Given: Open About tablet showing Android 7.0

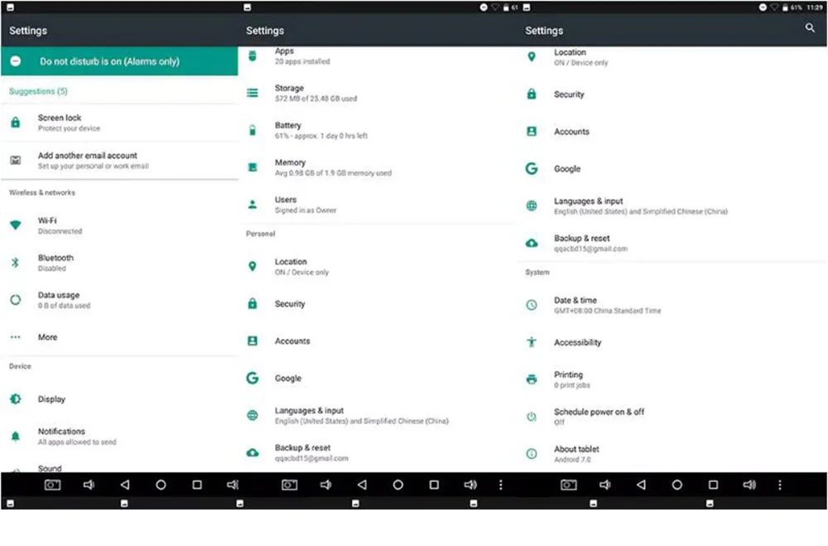Looking at the screenshot, I should coord(673,453).
